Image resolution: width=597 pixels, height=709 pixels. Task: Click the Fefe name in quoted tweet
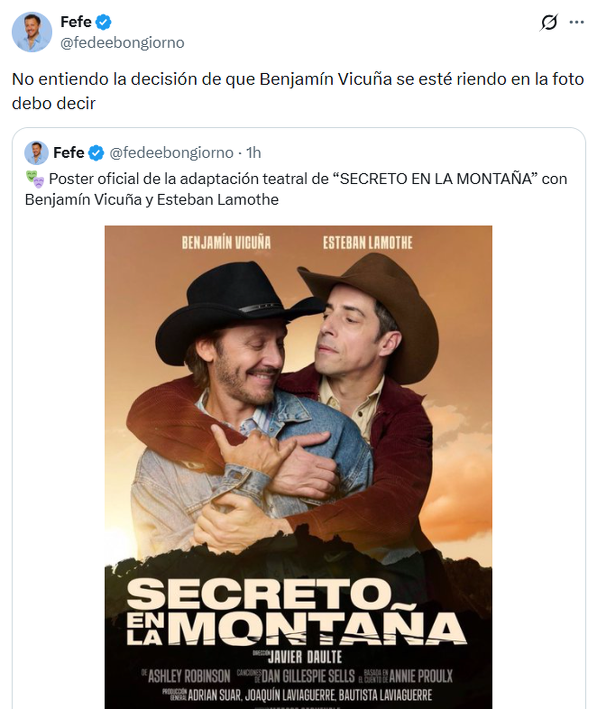point(69,153)
